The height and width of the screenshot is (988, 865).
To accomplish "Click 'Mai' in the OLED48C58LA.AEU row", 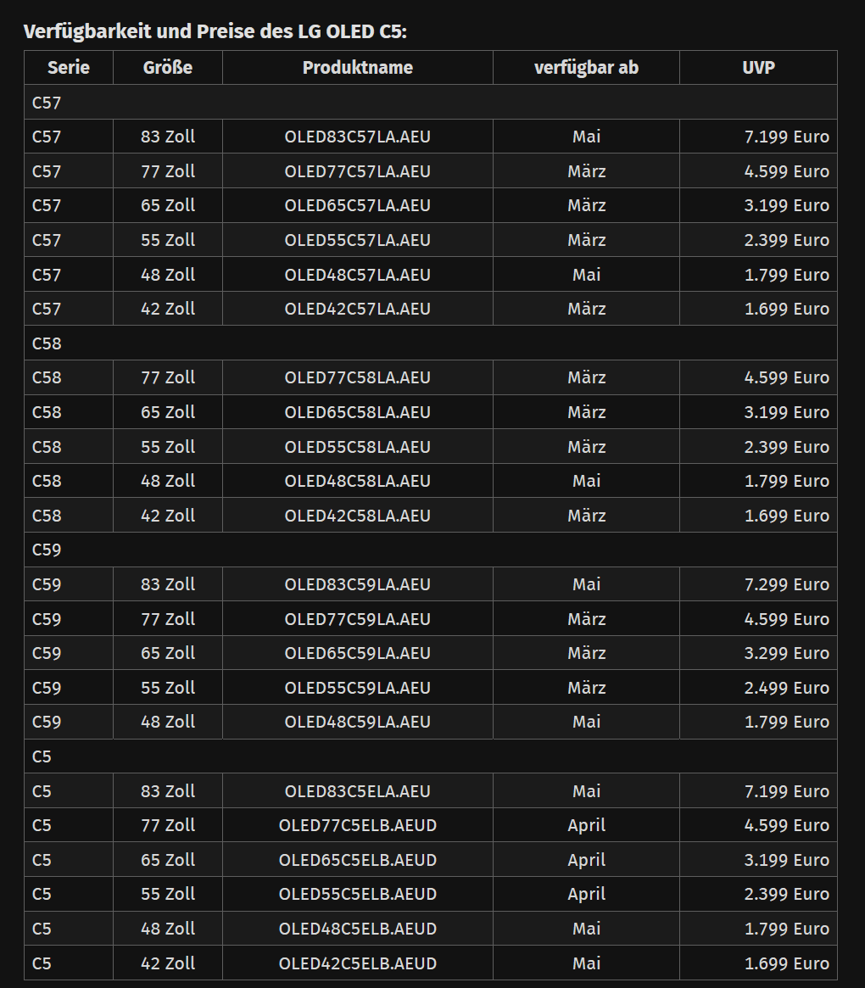I will [586, 481].
